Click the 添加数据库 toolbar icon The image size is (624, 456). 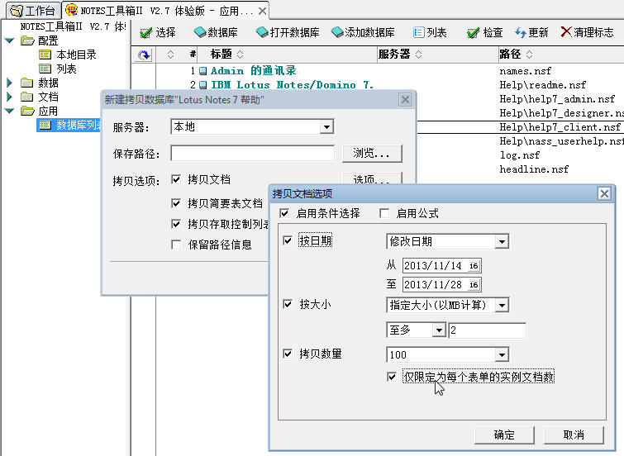click(x=337, y=33)
